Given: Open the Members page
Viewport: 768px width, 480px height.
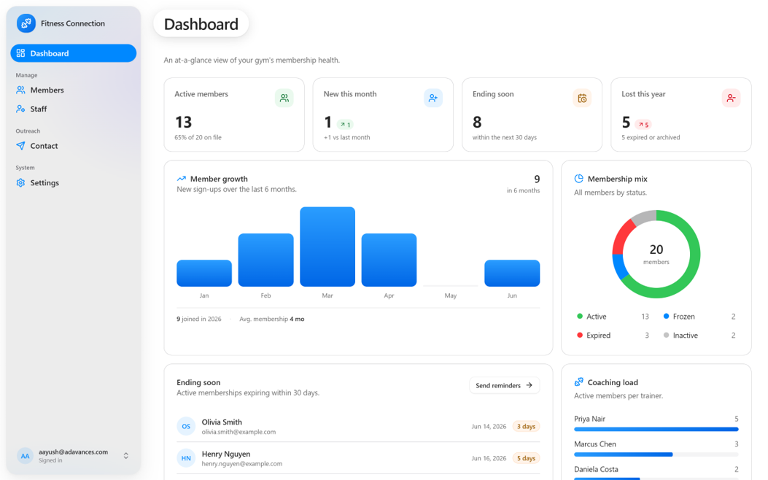Looking at the screenshot, I should tap(74, 90).
